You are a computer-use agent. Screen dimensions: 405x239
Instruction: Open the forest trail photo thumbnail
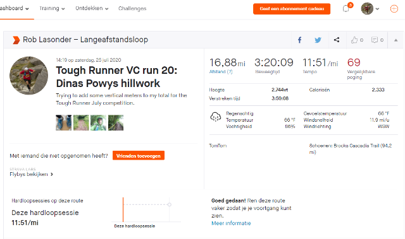81,123
